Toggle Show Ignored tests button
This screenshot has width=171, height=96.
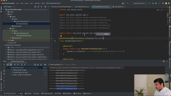point(11,65)
